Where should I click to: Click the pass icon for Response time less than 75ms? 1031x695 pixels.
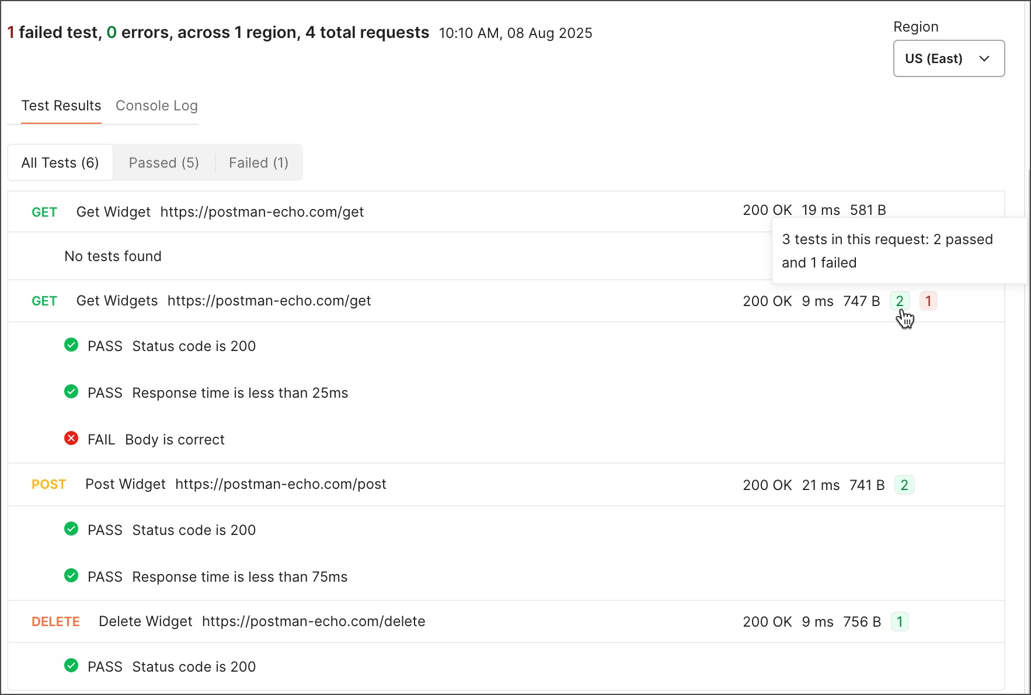pyautogui.click(x=71, y=575)
